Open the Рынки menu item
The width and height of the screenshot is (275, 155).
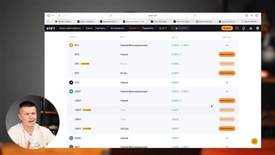(89, 28)
